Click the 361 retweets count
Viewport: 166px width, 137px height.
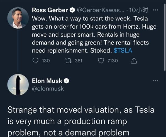[x=79, y=61]
